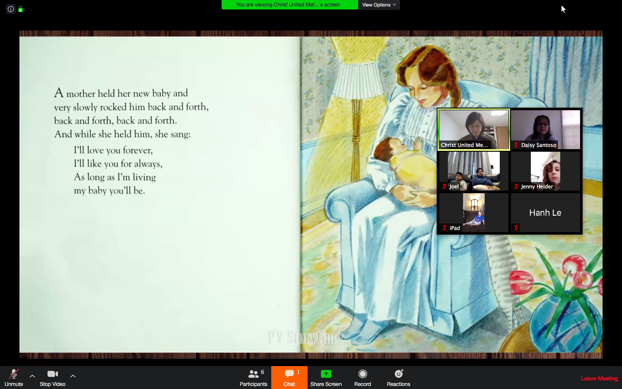This screenshot has height=389, width=622.
Task: Click the muted mic icon beside Joel
Action: pos(444,187)
